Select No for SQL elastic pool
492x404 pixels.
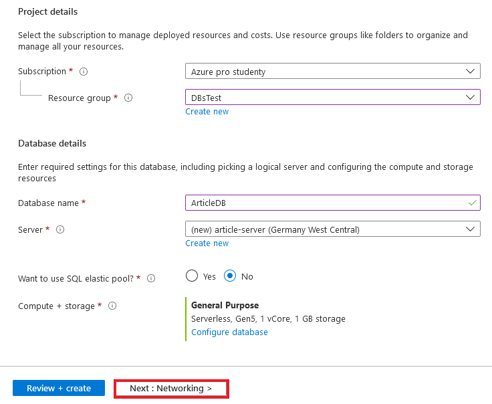pos(230,276)
